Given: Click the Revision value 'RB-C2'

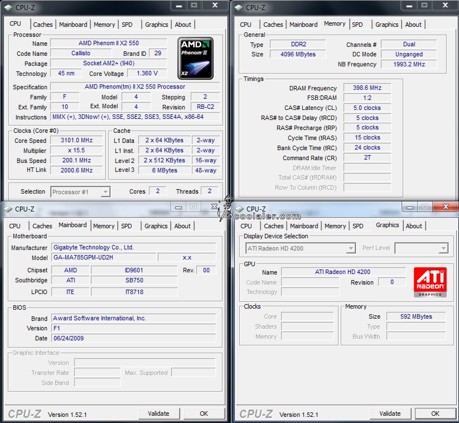Looking at the screenshot, I should click(x=205, y=107).
